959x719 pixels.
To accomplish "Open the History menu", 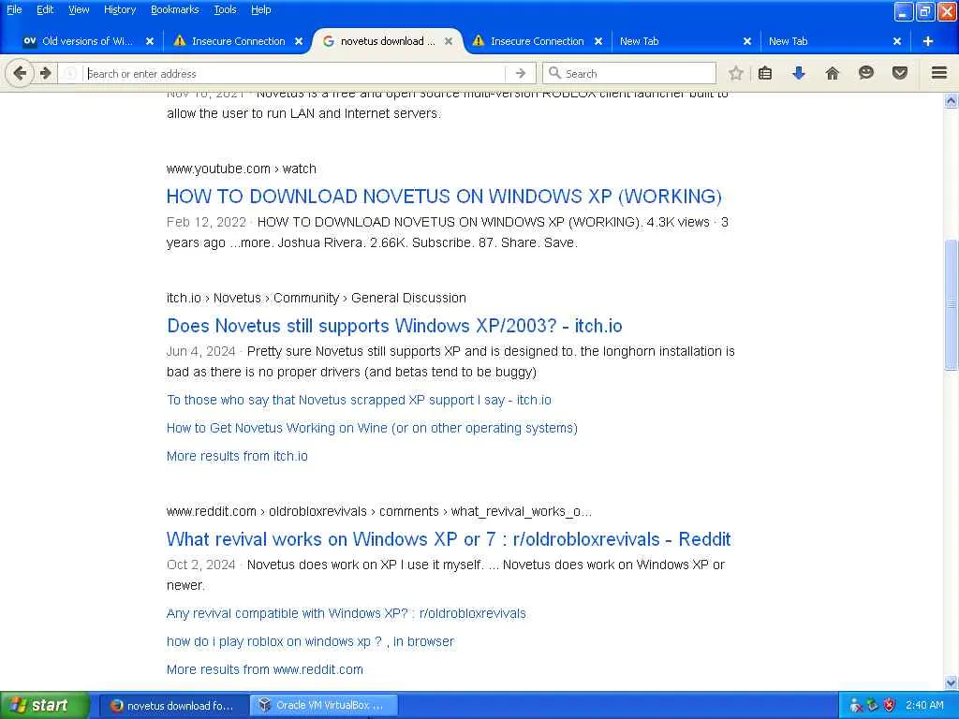I will pos(120,9).
